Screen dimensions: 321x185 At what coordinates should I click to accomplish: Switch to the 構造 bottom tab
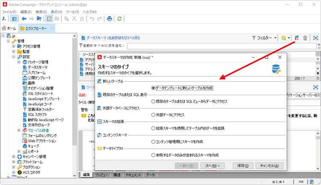click(x=117, y=175)
